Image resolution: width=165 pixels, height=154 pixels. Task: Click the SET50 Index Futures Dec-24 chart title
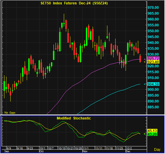click(74, 3)
